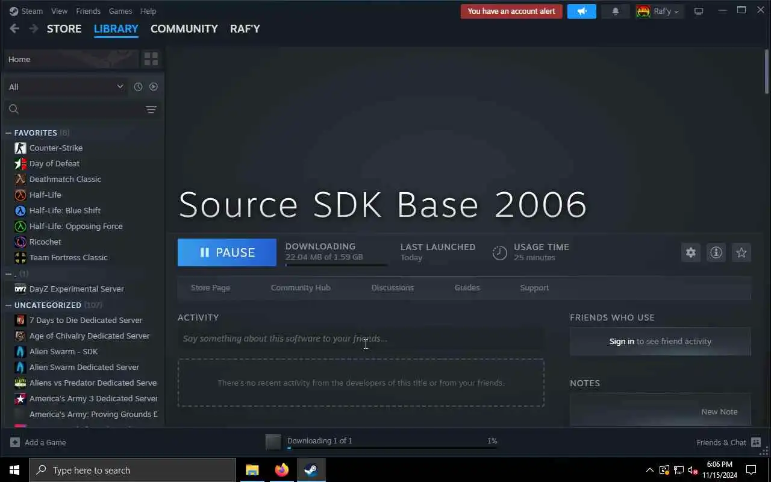
Task: Open the Discussions link
Action: coord(393,287)
